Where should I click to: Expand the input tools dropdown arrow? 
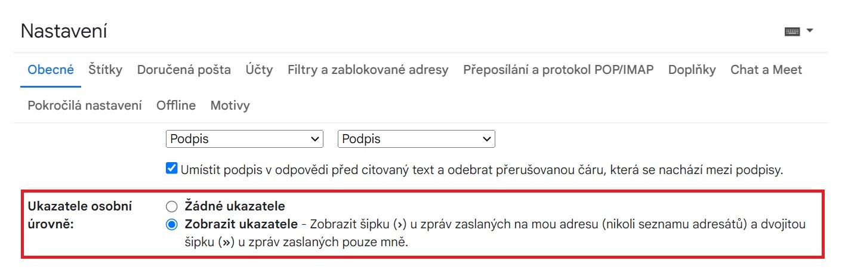[810, 30]
